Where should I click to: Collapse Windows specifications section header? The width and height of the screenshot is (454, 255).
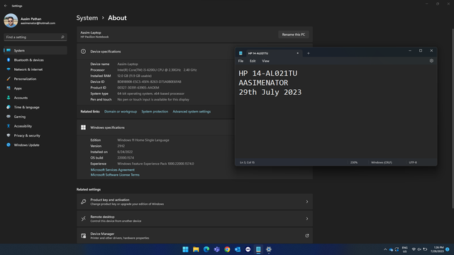155,127
